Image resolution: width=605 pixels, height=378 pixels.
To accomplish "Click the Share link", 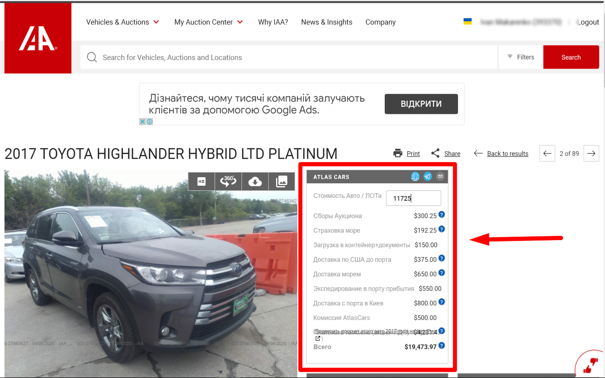I will [452, 154].
